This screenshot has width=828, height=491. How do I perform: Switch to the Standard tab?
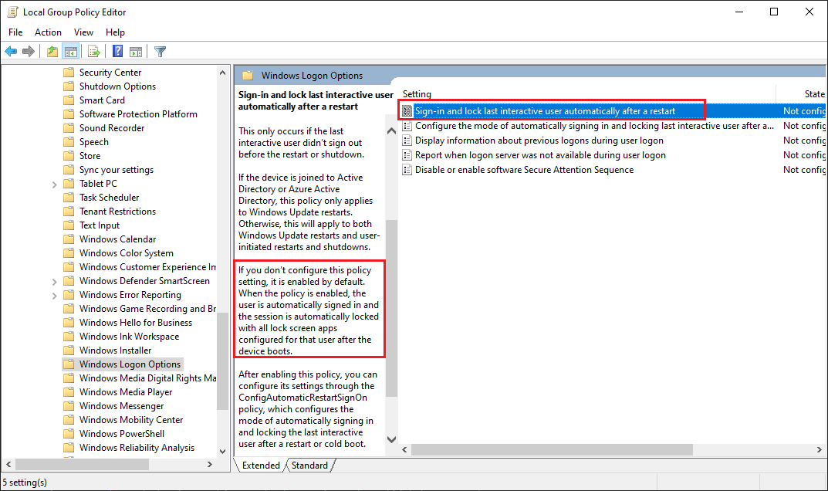pyautogui.click(x=309, y=465)
